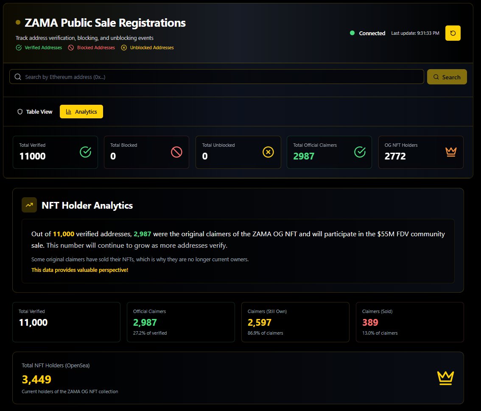481x411 pixels.
Task: Click the yellow Search button
Action: point(447,77)
